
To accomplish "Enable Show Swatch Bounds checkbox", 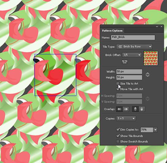I will [118, 141].
